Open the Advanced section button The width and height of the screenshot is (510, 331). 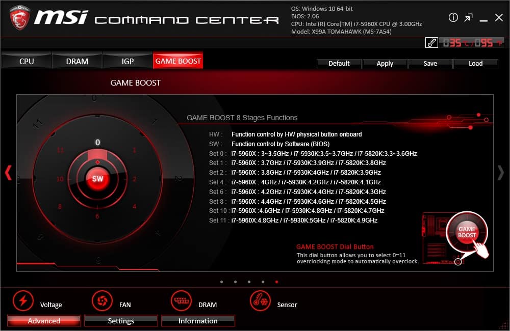44,321
